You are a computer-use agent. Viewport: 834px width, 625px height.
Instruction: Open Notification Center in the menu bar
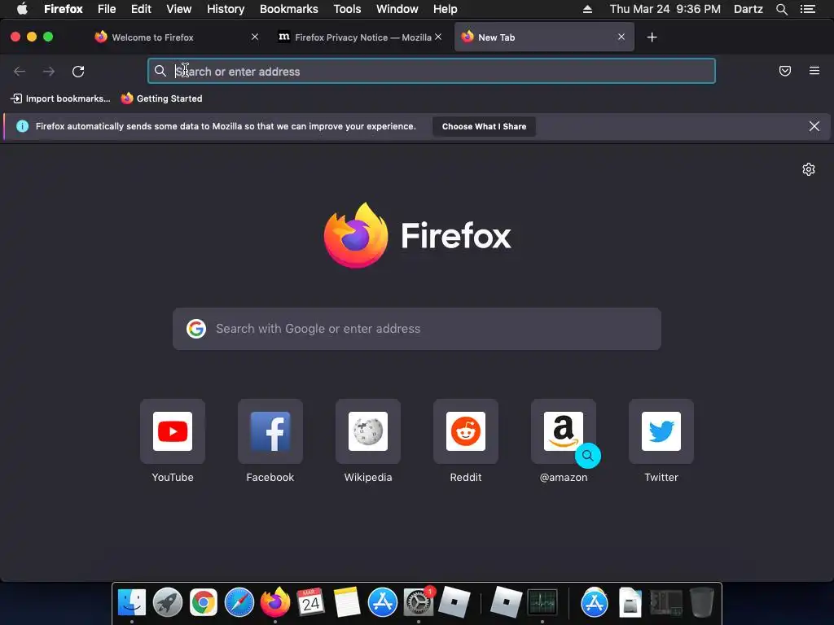[x=807, y=9]
